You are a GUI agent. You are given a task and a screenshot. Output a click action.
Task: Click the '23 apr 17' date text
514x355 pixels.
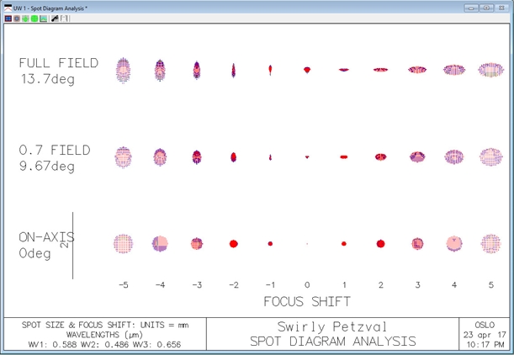pyautogui.click(x=485, y=335)
